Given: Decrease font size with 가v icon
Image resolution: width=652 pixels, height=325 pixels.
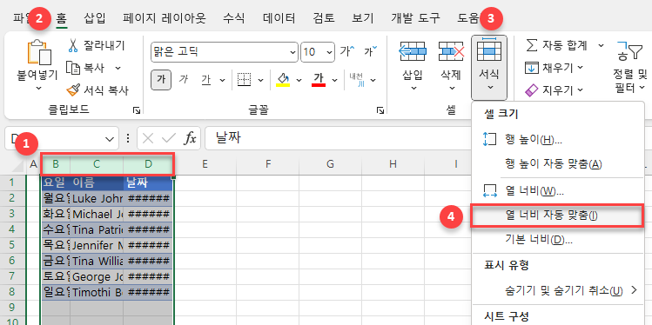Looking at the screenshot, I should pos(371,51).
